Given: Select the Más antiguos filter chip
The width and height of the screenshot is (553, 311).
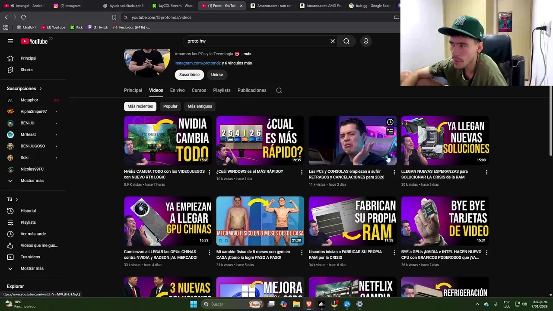Looking at the screenshot, I should point(200,106).
